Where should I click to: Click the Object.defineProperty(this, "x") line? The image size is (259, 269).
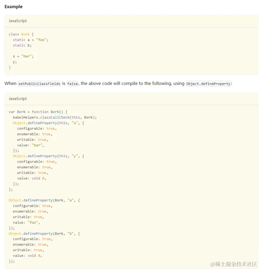pyautogui.click(x=48, y=123)
